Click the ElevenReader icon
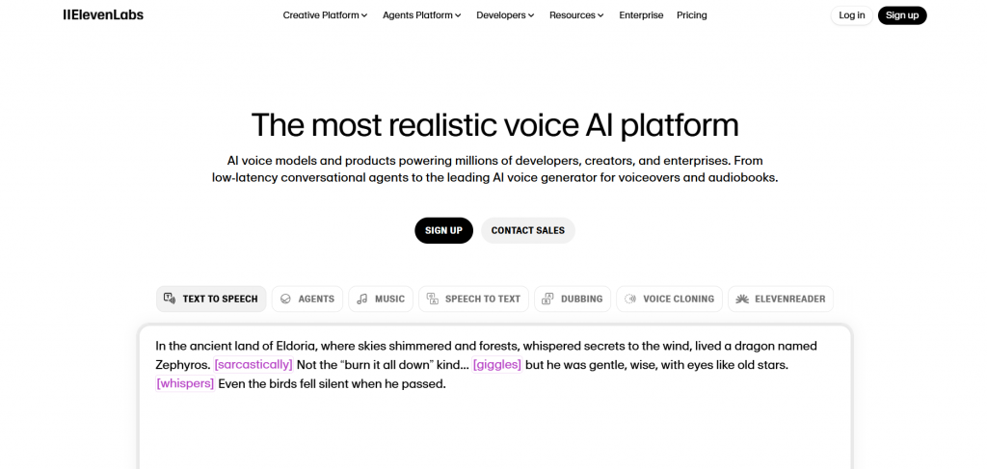Image resolution: width=987 pixels, height=469 pixels. pyautogui.click(x=742, y=299)
